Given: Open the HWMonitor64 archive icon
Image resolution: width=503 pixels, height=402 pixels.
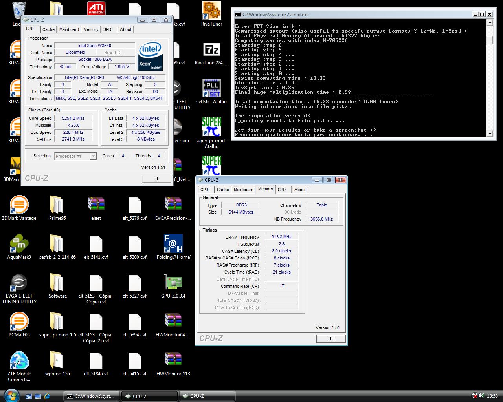Looking at the screenshot, I should tap(173, 325).
